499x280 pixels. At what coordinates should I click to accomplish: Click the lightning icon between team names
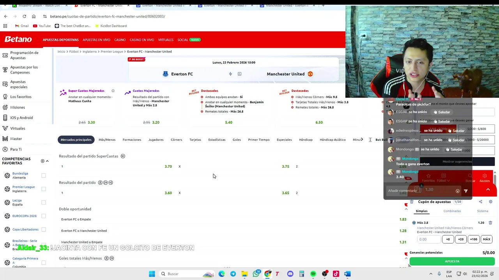230,74
